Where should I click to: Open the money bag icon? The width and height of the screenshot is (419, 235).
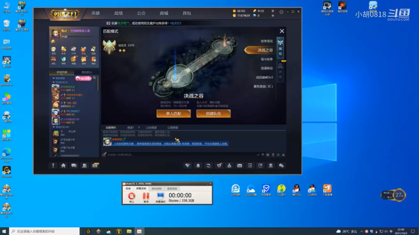pos(229,166)
